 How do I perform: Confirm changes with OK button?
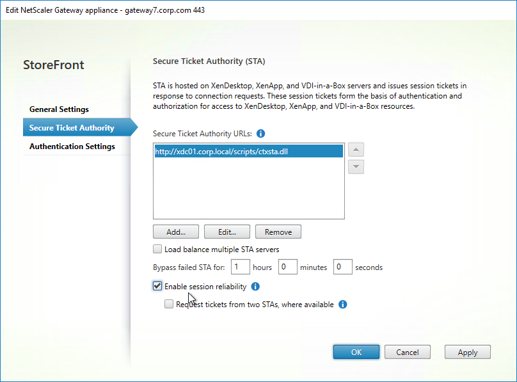pos(356,352)
